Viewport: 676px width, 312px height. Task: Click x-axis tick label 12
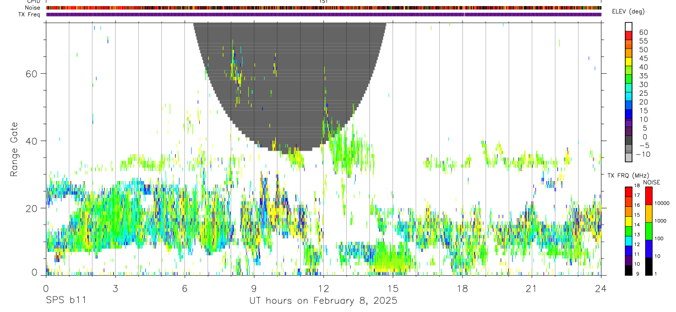323,289
